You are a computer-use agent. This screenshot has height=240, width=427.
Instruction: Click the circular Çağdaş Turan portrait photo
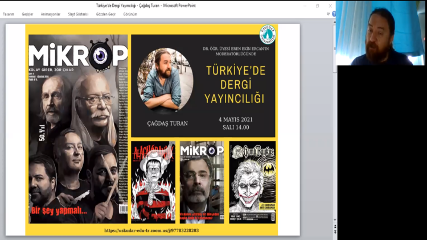coord(165,80)
